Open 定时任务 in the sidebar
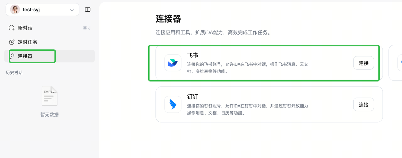The image size is (402, 158). coord(50,42)
